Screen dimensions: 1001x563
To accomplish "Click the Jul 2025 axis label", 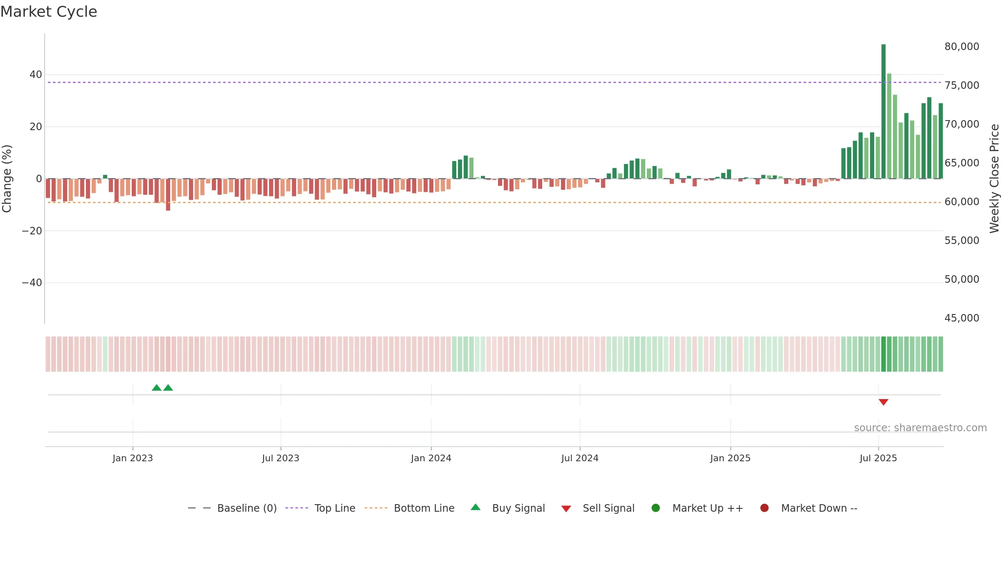I will [878, 458].
